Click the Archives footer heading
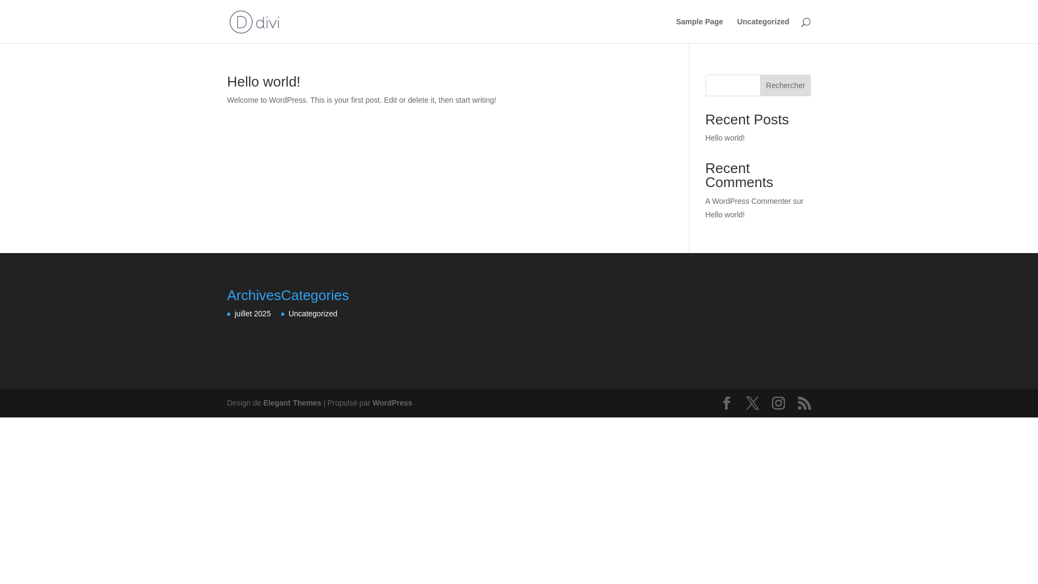The image size is (1038, 584). (254, 295)
